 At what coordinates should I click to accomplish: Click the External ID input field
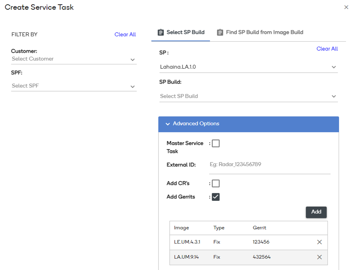coord(270,165)
